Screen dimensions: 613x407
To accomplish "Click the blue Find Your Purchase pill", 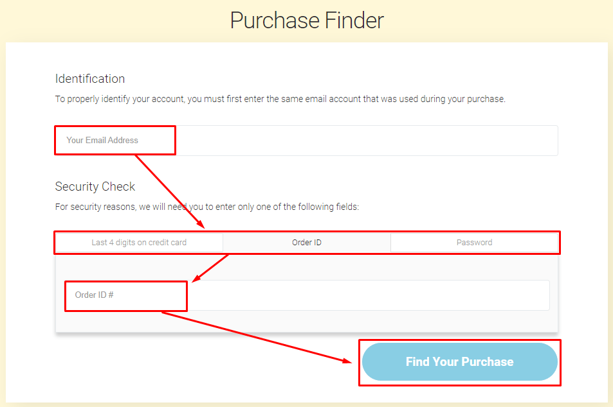I will [x=459, y=361].
